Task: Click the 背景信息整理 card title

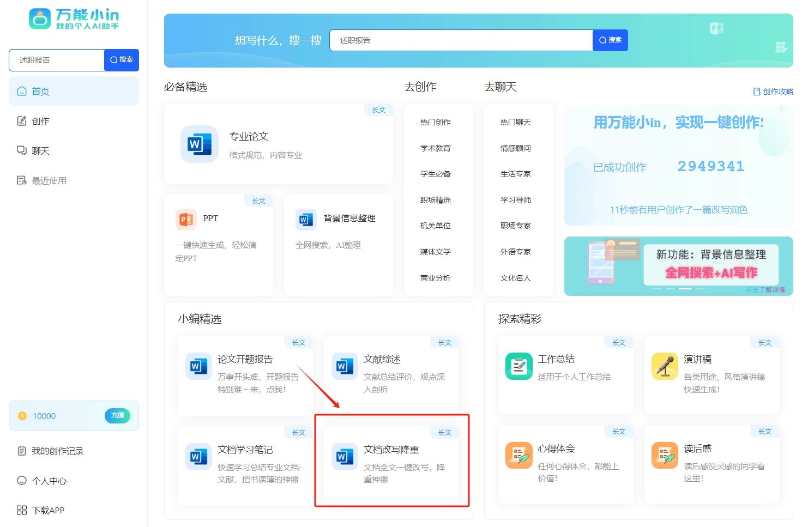Action: click(349, 218)
